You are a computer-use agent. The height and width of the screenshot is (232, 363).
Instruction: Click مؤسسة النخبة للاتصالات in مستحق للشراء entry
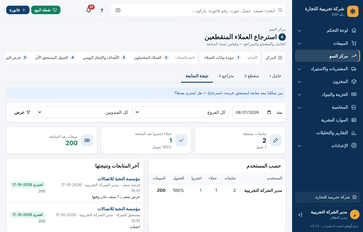click(119, 209)
